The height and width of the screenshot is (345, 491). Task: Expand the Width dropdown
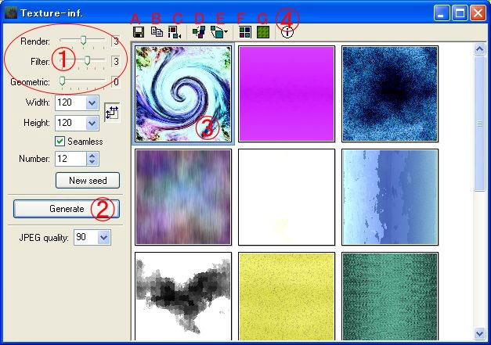(x=92, y=103)
